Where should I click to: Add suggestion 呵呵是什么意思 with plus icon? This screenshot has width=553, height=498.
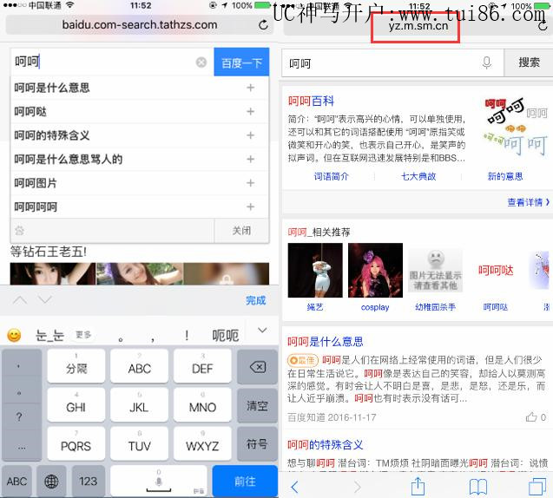point(250,88)
